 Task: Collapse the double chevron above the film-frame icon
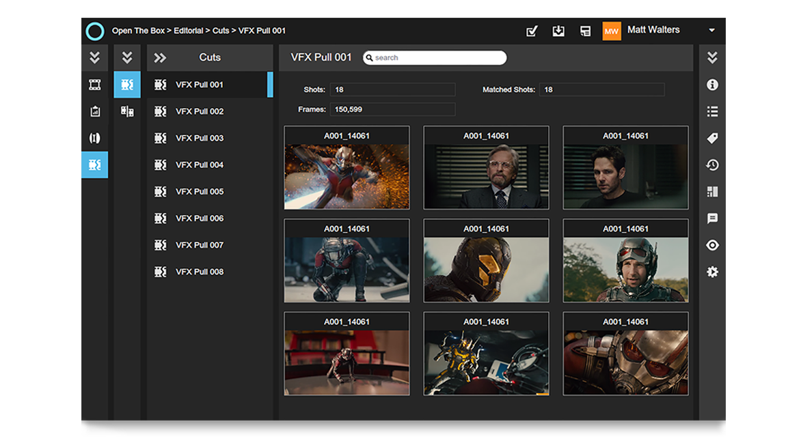coord(94,57)
